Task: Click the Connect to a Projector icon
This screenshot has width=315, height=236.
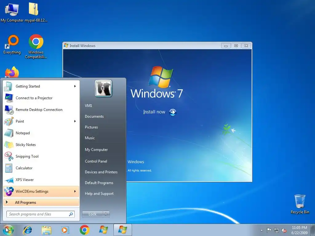Action: pos(9,98)
